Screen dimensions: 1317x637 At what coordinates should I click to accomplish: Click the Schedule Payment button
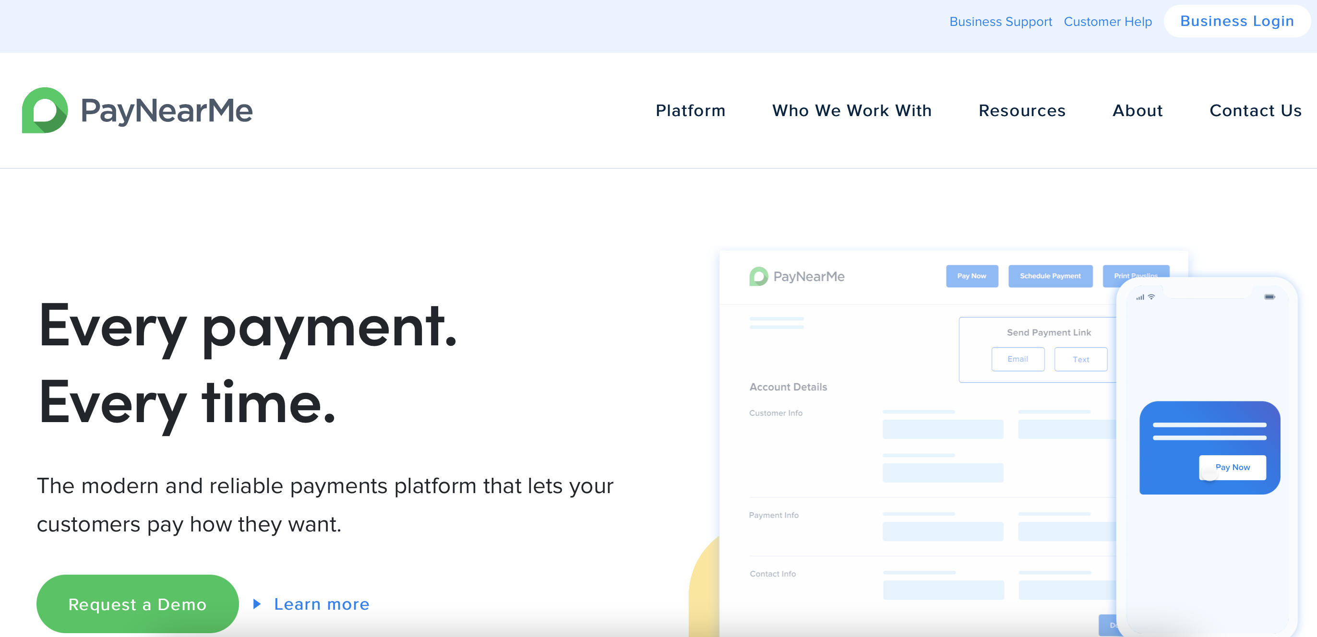coord(1050,276)
